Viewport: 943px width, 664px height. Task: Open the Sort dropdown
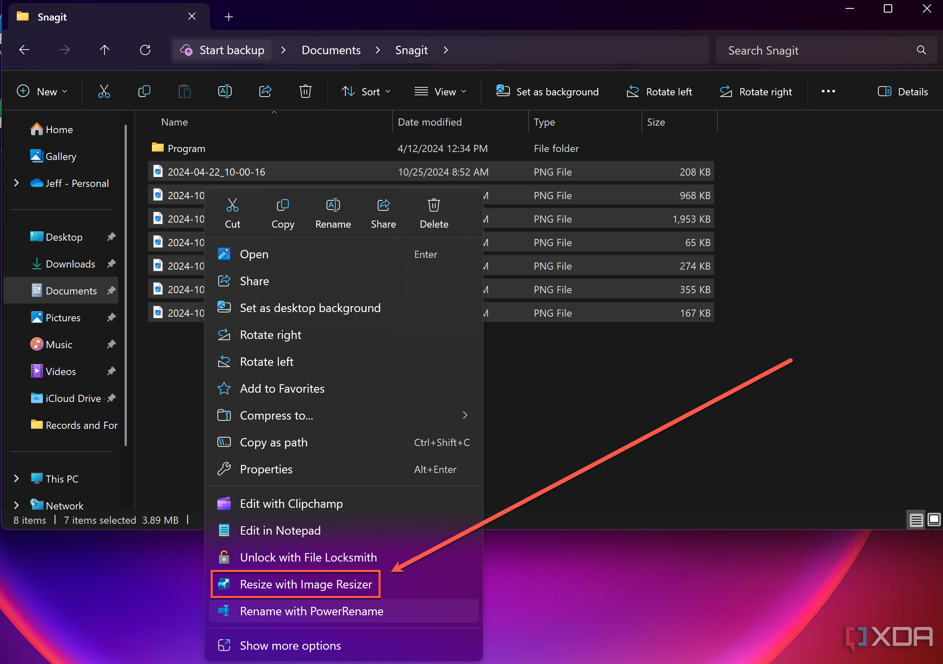point(366,91)
